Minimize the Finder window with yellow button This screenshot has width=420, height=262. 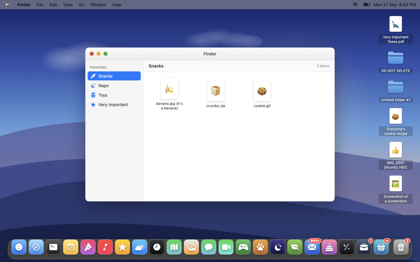pyautogui.click(x=98, y=54)
